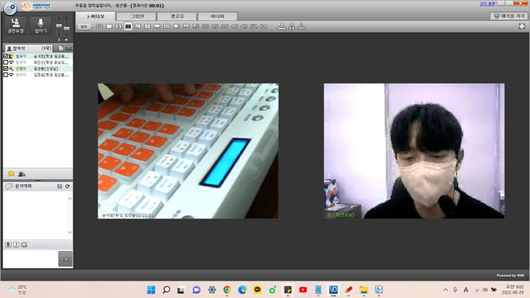Switch to the 그림판 whiteboard tab

(x=138, y=16)
